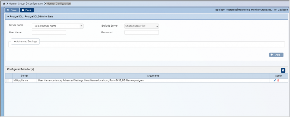Click the arguments text starting User Name=cavisson
The height and width of the screenshot is (117, 290).
tap(91, 81)
